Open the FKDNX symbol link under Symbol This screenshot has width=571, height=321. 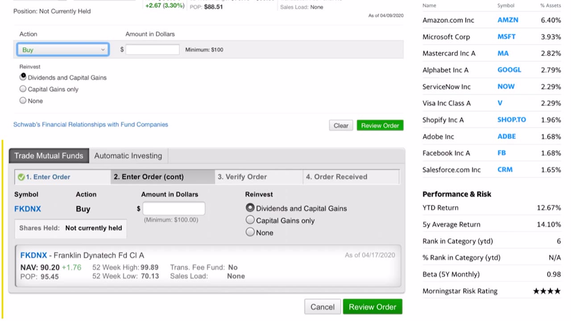point(28,209)
